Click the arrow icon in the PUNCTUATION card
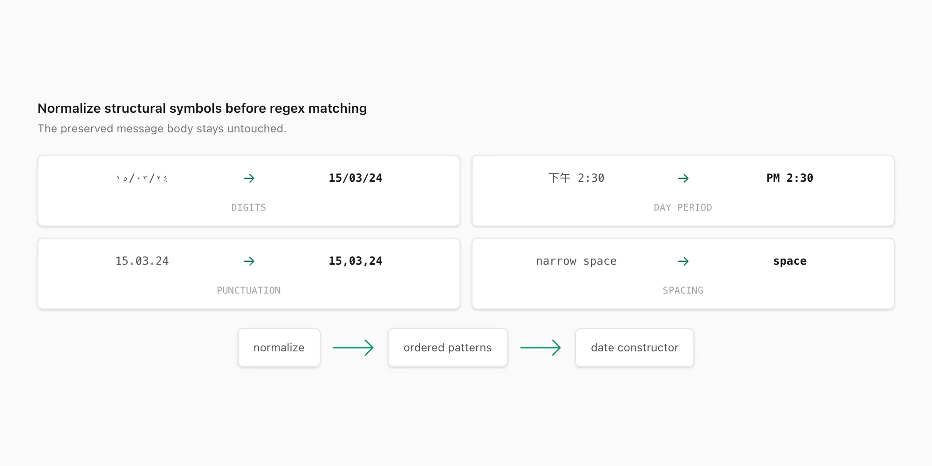The image size is (932, 466). 249,261
